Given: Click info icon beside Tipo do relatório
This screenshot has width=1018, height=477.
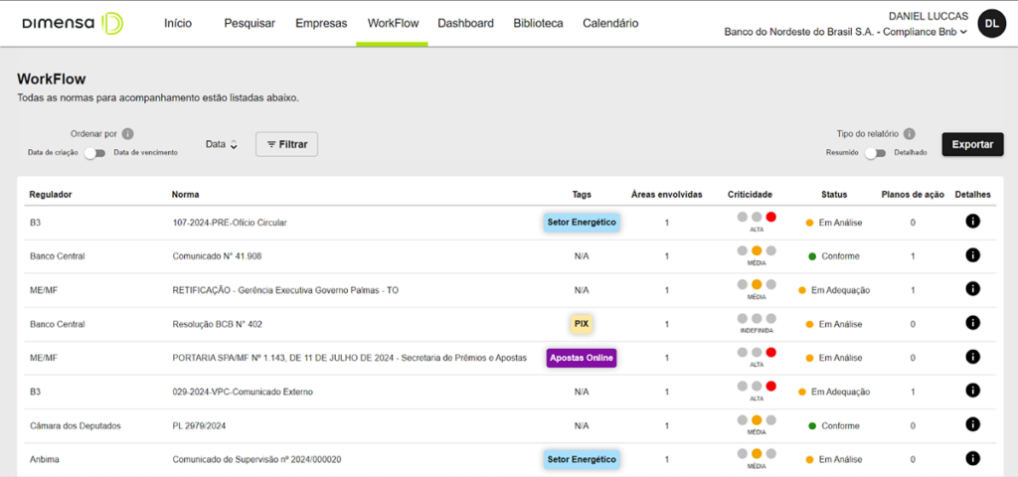Looking at the screenshot, I should coord(910,133).
